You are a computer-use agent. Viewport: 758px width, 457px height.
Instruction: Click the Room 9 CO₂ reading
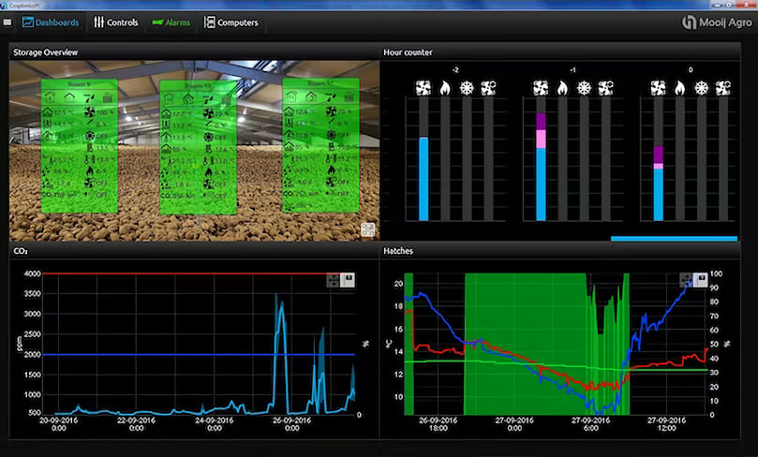(x=58, y=195)
